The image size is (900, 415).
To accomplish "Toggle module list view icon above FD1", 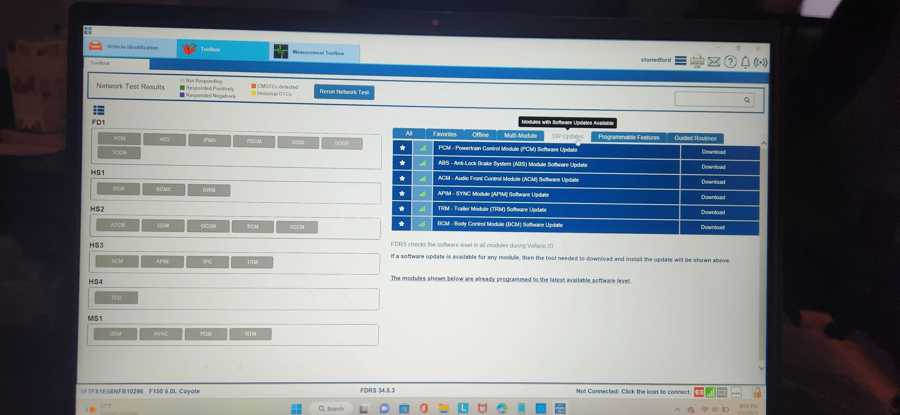I will pos(99,110).
